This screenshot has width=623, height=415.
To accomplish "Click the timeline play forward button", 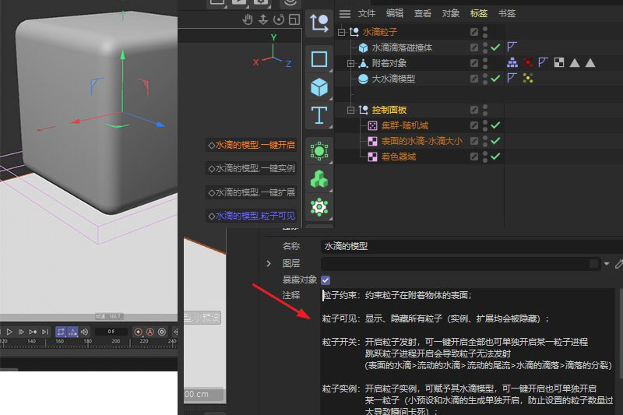I will pyautogui.click(x=9, y=332).
